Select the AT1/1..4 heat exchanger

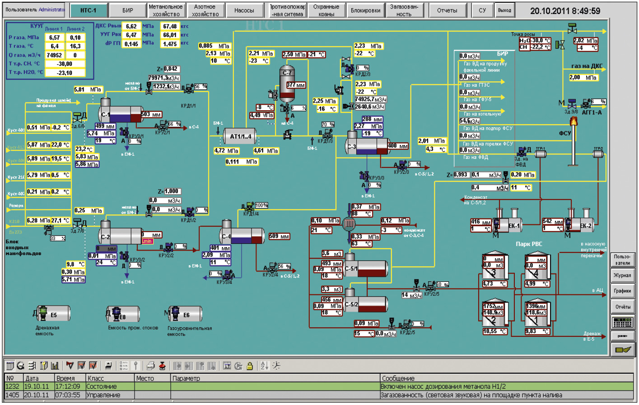tap(241, 136)
